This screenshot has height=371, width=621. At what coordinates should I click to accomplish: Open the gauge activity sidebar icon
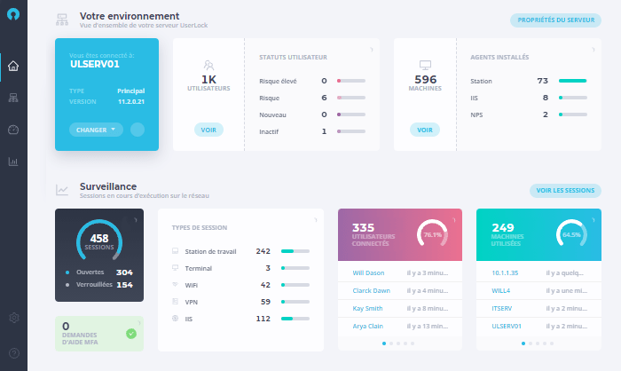point(13,130)
